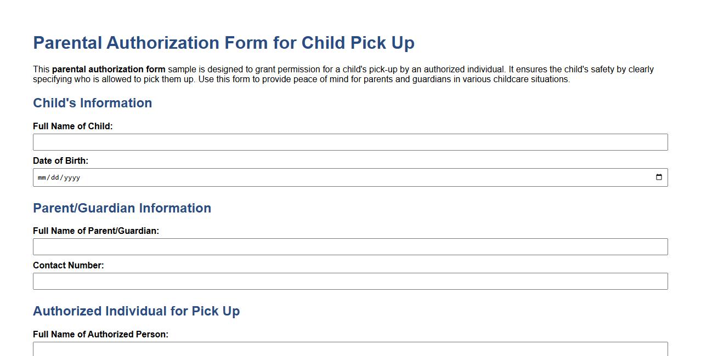Click the Parent/Guardian Information heading
The width and height of the screenshot is (701, 356).
click(122, 208)
